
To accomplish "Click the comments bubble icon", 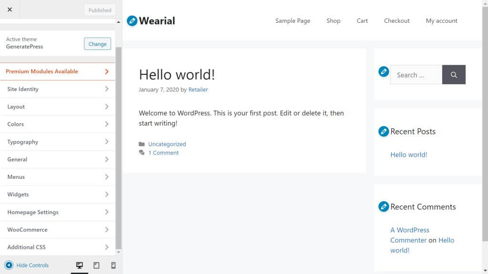I will (142, 153).
